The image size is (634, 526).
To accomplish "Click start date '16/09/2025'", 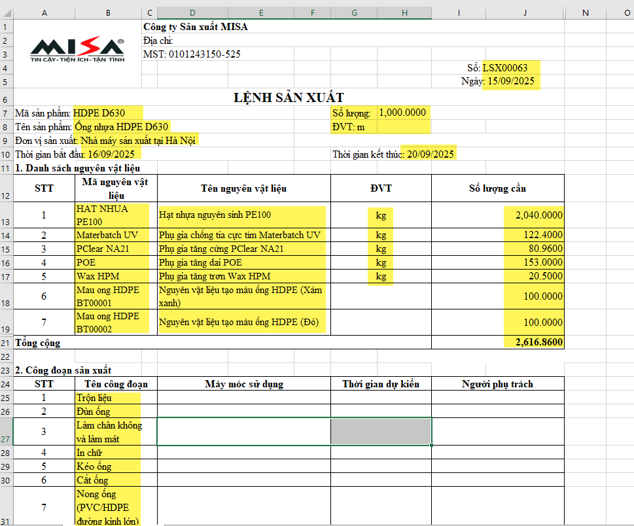I will (x=111, y=154).
